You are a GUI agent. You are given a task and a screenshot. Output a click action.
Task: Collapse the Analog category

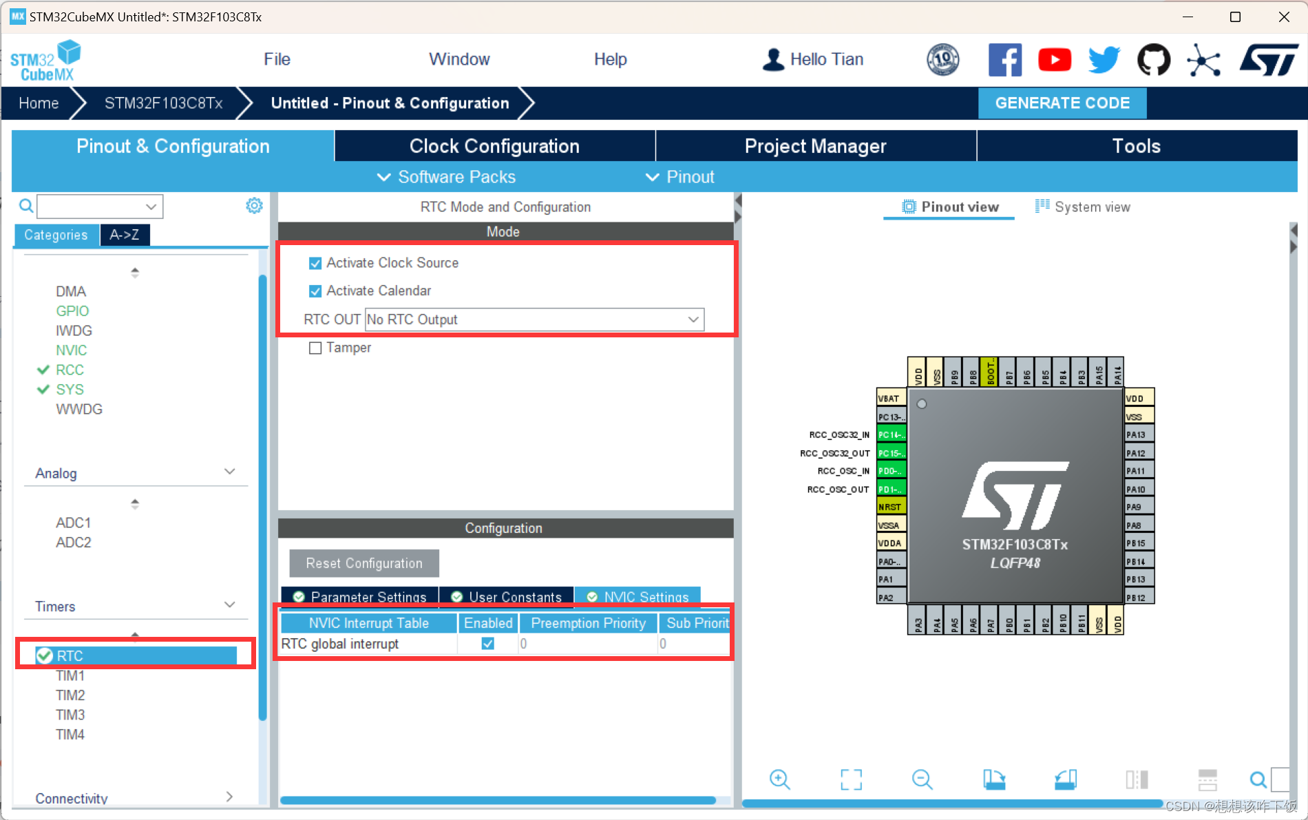(229, 472)
